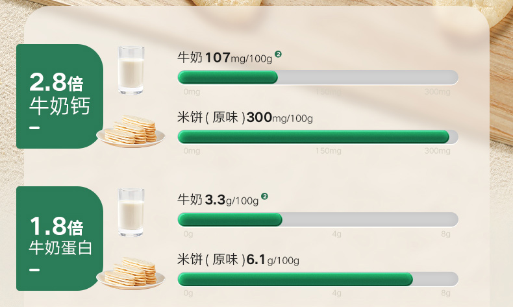
Task: Click the rice cracker plate beside the 6.1g bar
Action: click(x=131, y=273)
